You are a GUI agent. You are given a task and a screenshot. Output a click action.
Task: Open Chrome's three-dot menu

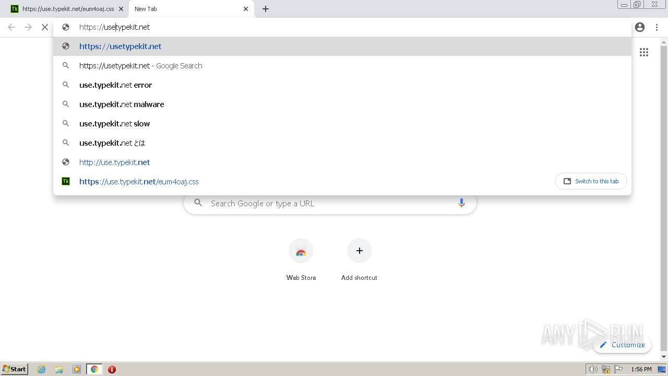point(657,27)
